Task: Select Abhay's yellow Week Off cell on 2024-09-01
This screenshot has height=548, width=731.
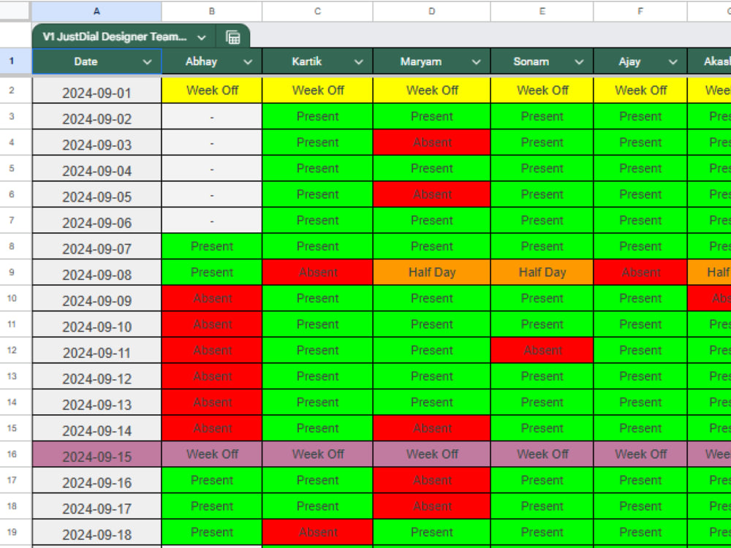Action: click(212, 91)
